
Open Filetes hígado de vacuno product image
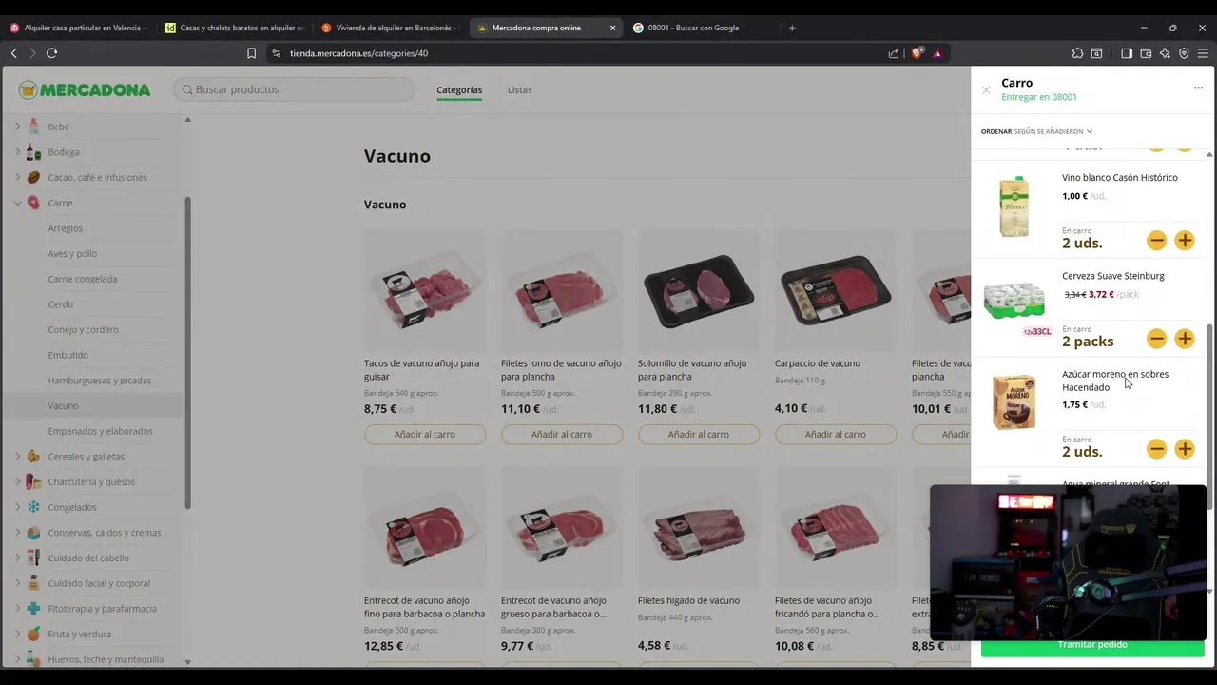tap(699, 529)
